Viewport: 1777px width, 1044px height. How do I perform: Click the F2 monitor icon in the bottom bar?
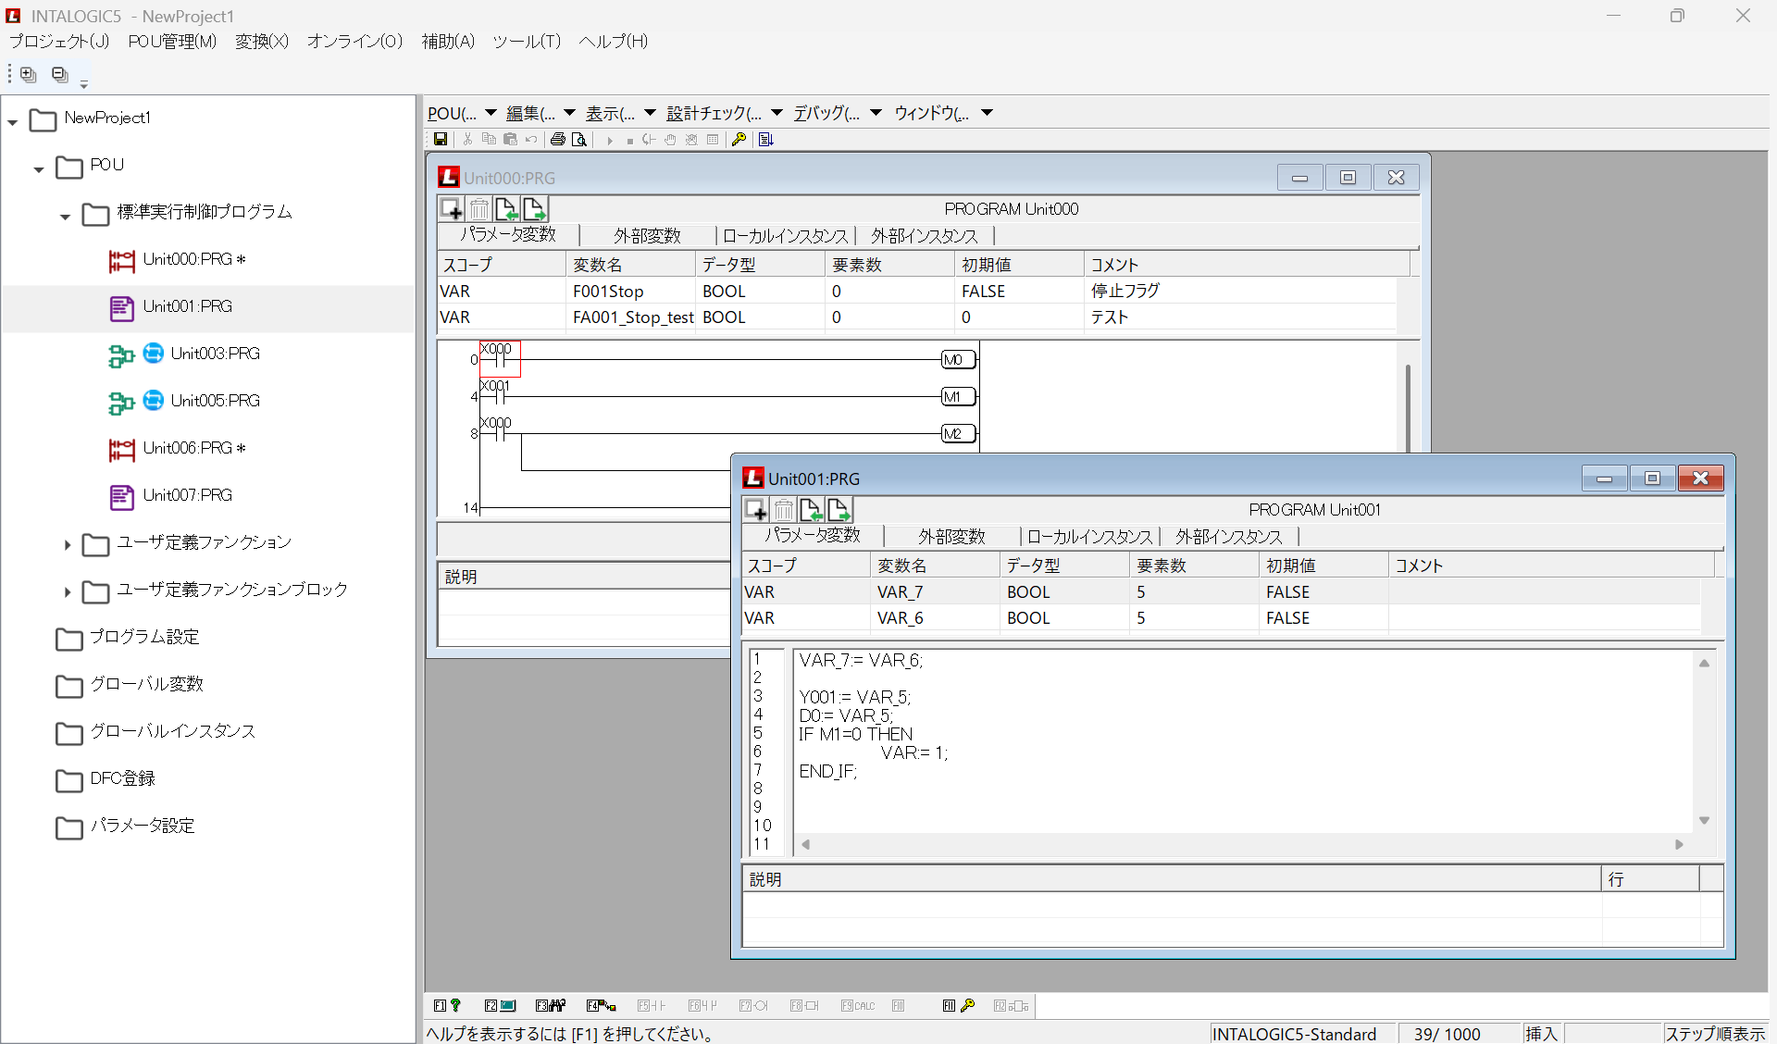pos(500,1006)
